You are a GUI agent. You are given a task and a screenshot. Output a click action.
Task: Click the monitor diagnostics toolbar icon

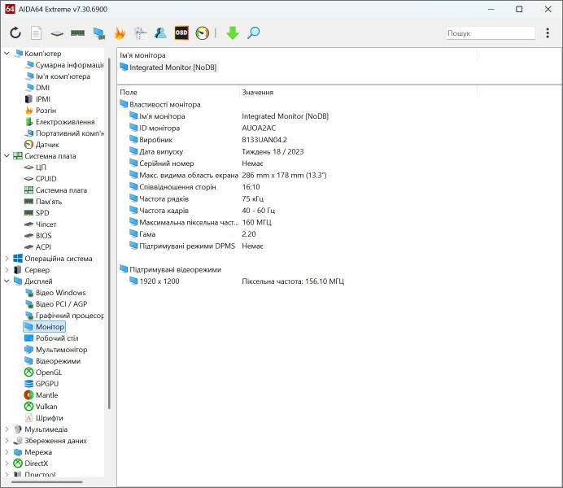coord(98,33)
